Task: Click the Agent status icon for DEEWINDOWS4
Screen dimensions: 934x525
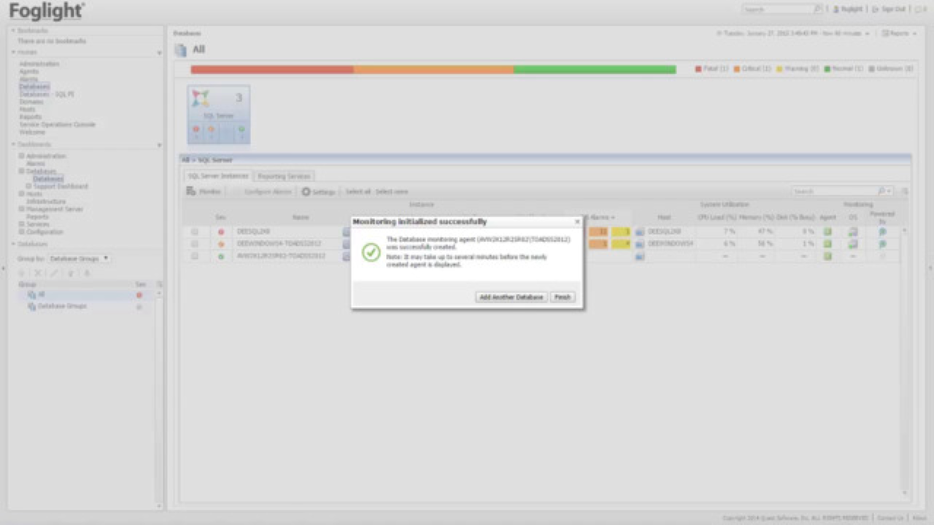Action: tap(827, 244)
